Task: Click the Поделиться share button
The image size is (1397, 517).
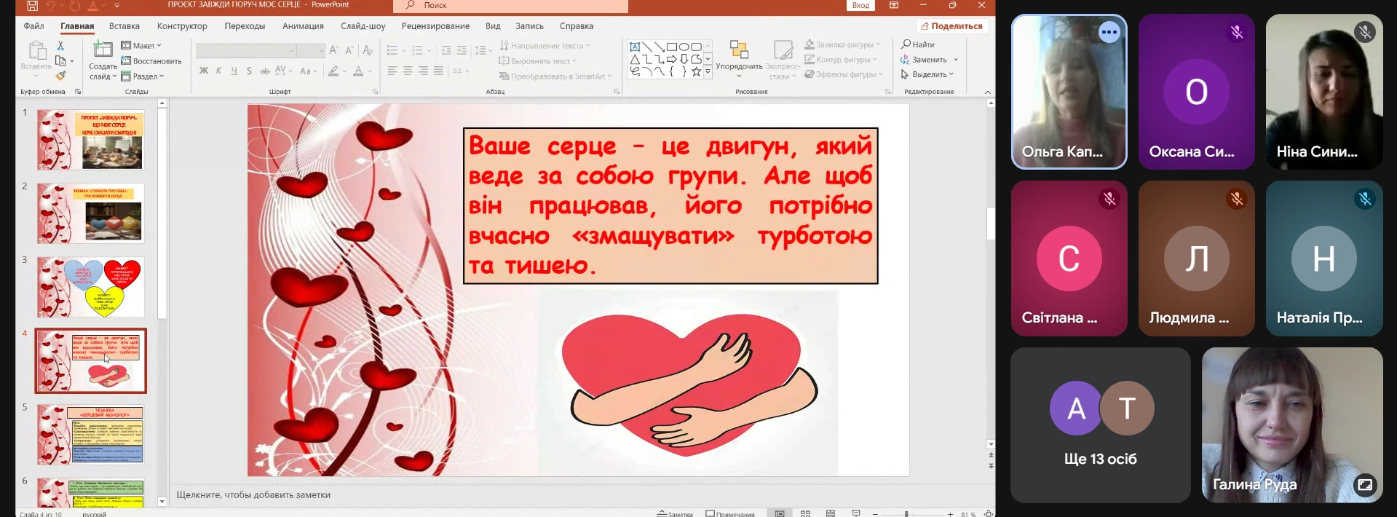Action: [951, 26]
